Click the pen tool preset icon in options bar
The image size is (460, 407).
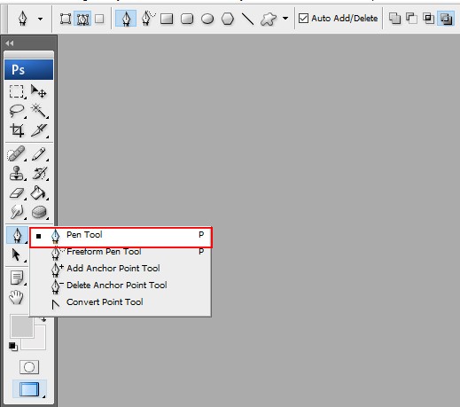(x=23, y=19)
